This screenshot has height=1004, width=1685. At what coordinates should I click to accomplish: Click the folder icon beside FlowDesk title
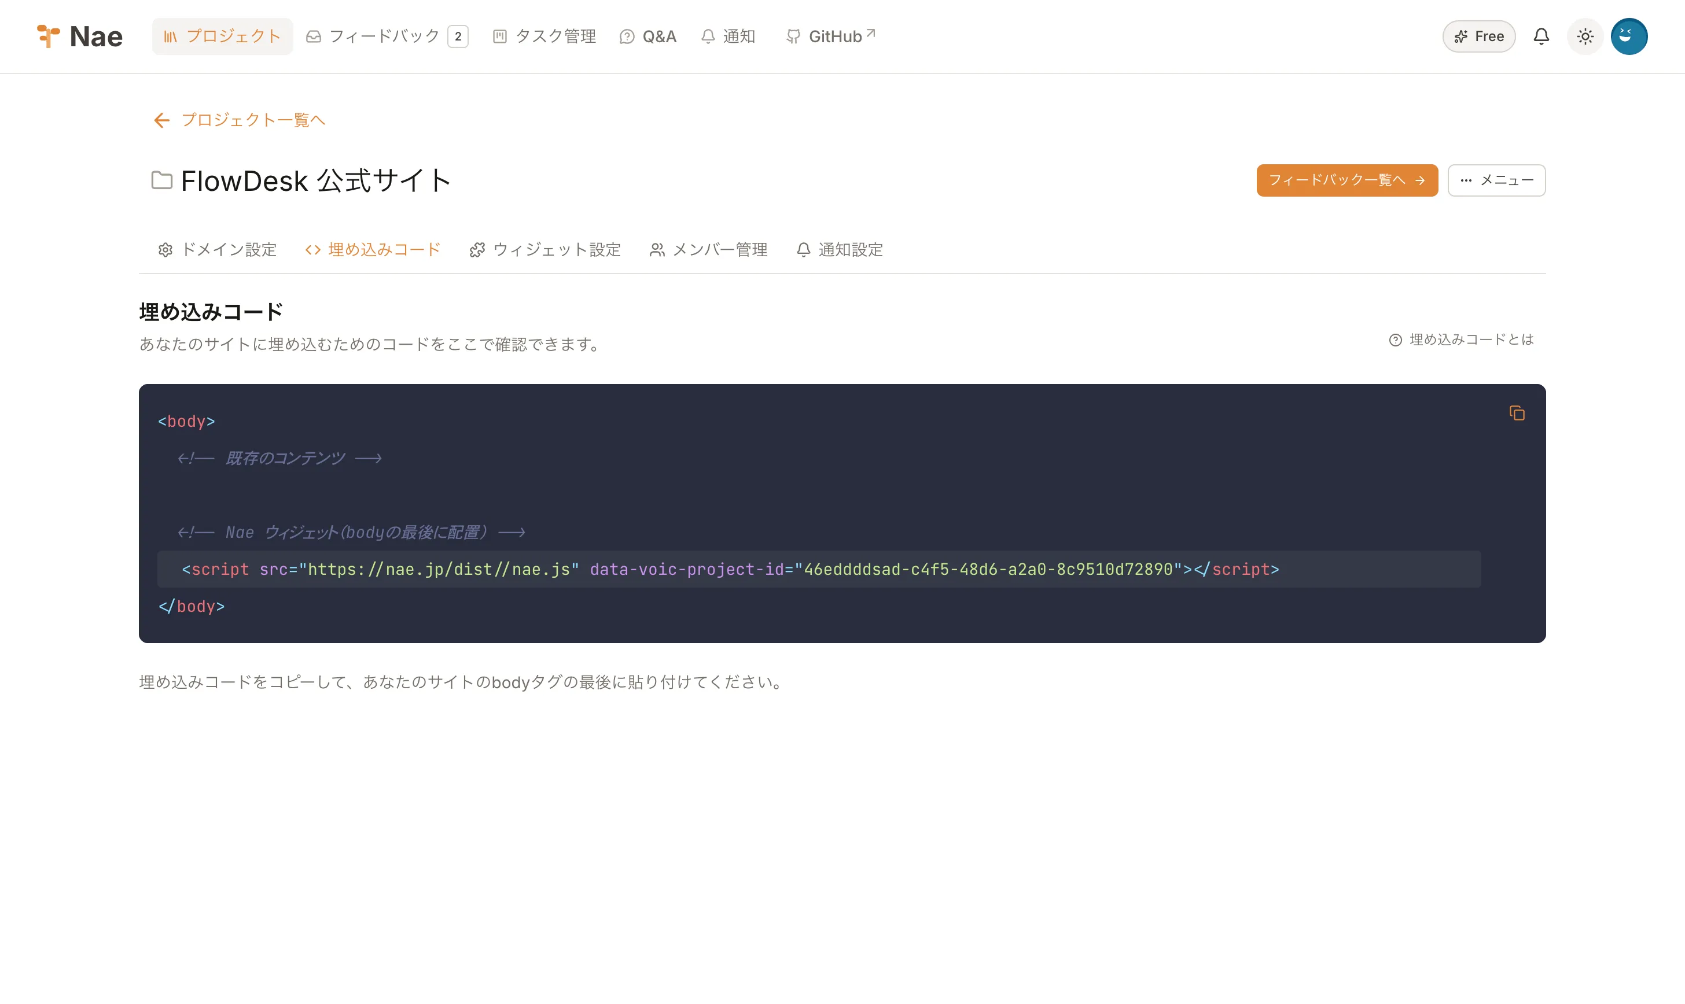[x=161, y=180]
